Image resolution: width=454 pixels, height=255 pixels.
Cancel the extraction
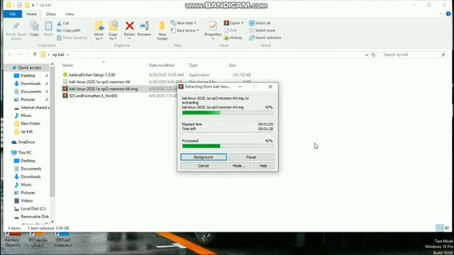pos(204,166)
